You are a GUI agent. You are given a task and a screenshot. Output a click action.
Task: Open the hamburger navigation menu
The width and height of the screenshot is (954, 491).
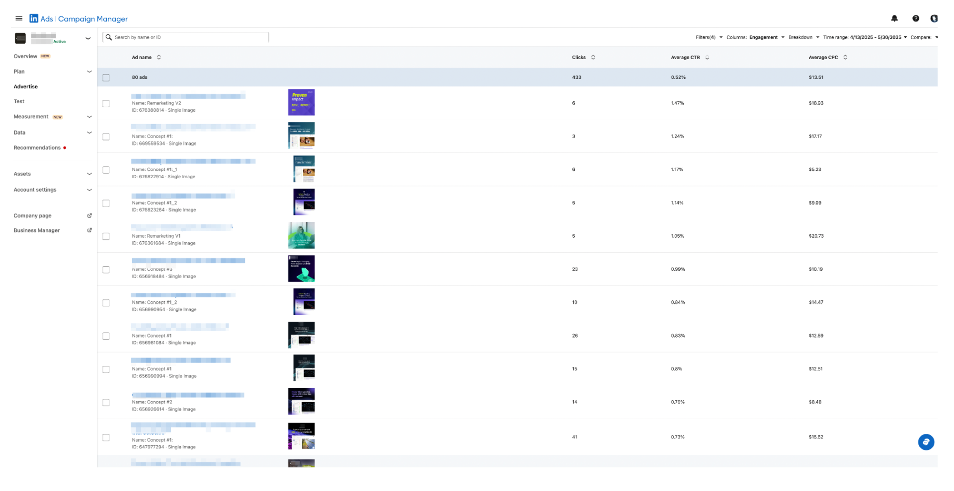click(19, 18)
